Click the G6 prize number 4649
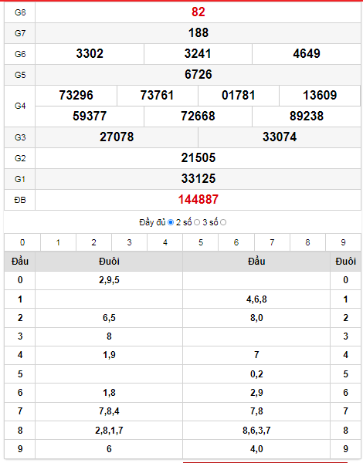The height and width of the screenshot is (463, 363). point(307,54)
